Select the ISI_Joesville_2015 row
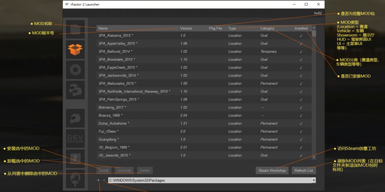This screenshot has width=385, height=192. [x=204, y=155]
